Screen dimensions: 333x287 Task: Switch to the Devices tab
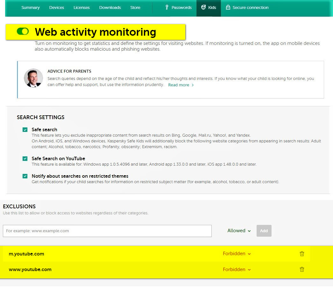coord(56,7)
